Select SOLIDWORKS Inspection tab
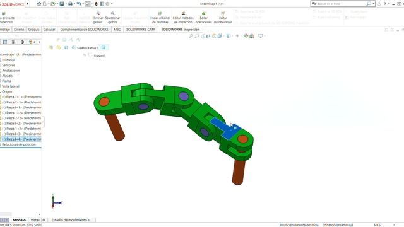404x227 pixels. (181, 30)
